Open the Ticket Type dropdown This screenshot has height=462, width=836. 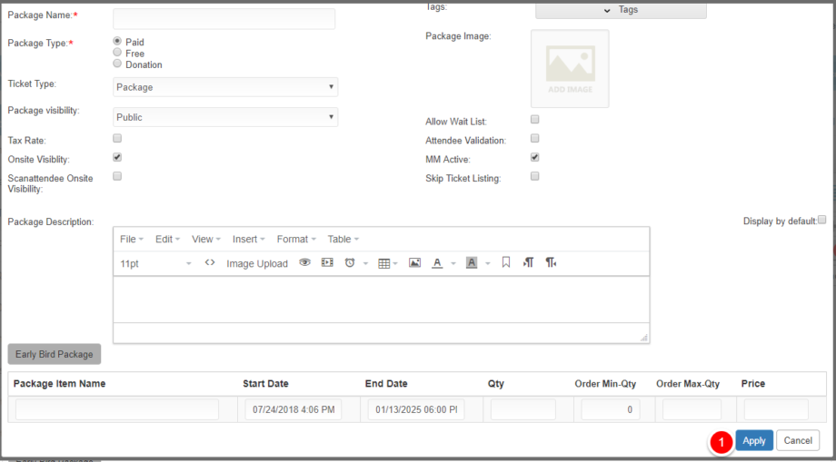tap(225, 87)
